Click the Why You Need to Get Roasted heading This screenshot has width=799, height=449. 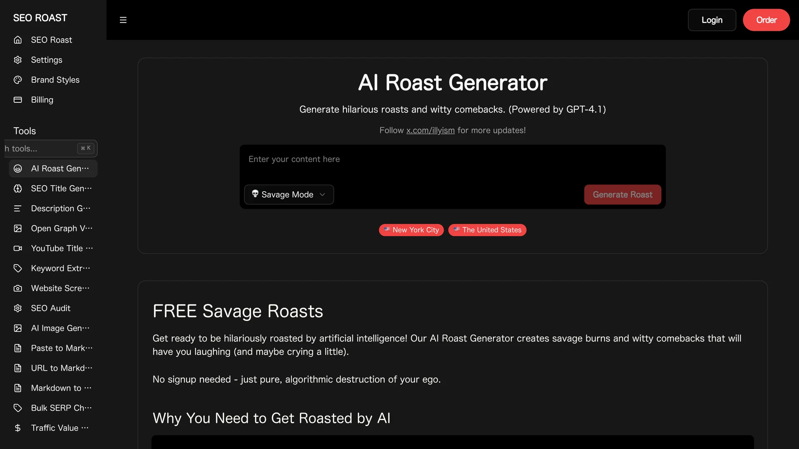271,418
